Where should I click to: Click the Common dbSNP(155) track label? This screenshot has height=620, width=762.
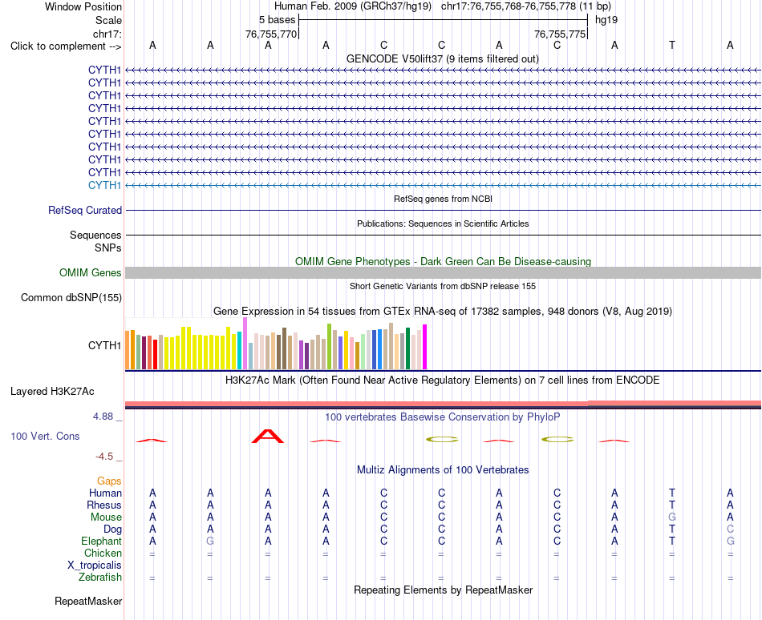[x=71, y=297]
